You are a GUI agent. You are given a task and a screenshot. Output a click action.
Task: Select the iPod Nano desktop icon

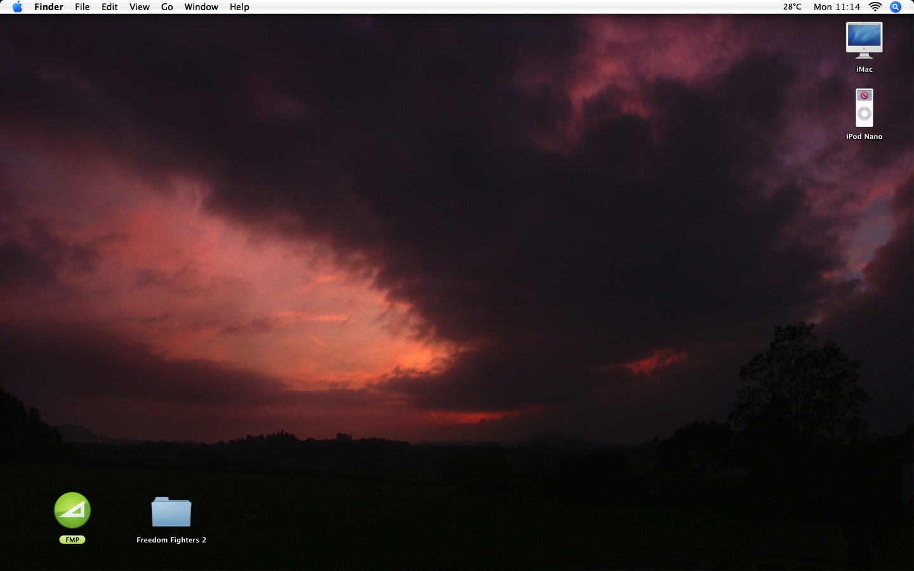(x=864, y=108)
